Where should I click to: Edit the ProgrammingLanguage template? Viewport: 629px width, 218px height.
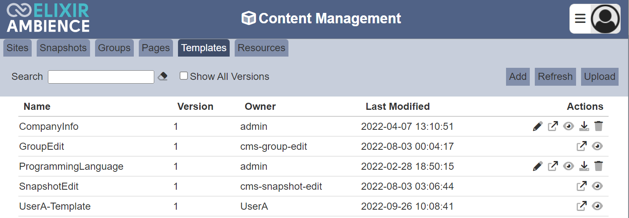click(x=538, y=166)
